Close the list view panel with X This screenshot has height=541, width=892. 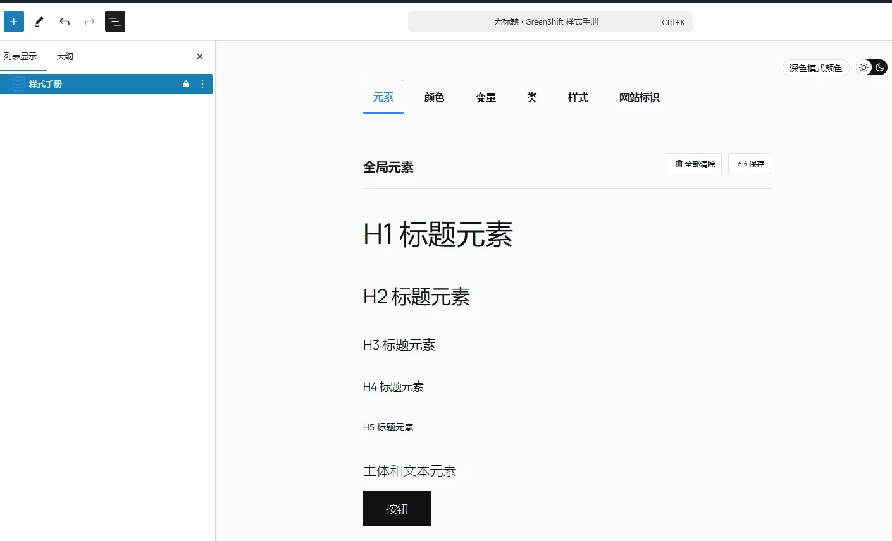pos(199,56)
